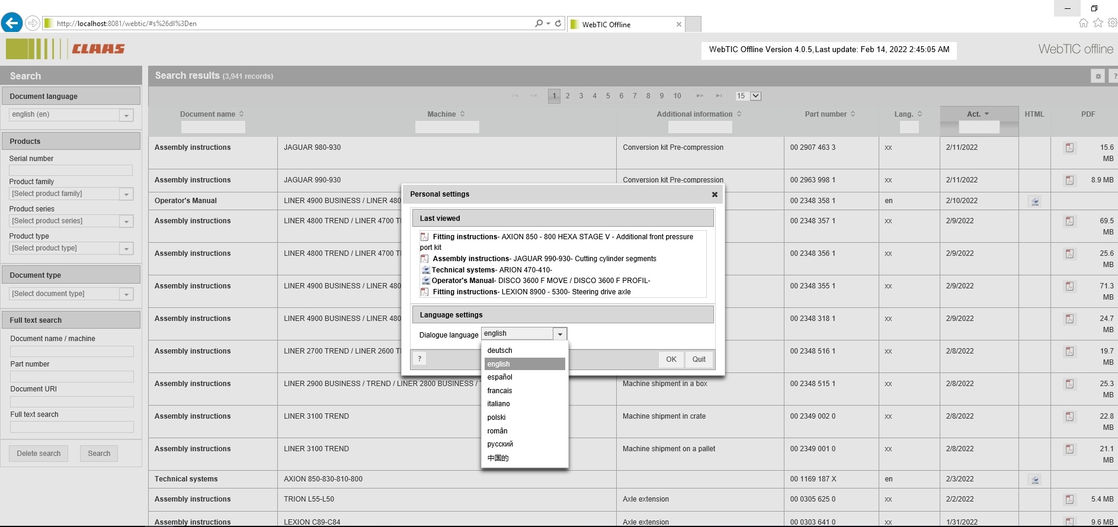Open last viewed Fitting instructions LEXION 8900
The image size is (1118, 527).
(525, 292)
